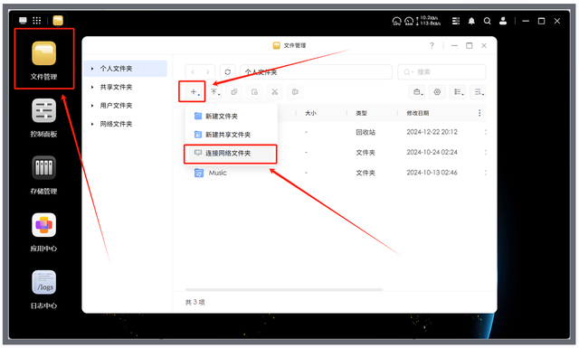Expand the 用户文件夹 tree node
The image size is (579, 348).
click(92, 106)
